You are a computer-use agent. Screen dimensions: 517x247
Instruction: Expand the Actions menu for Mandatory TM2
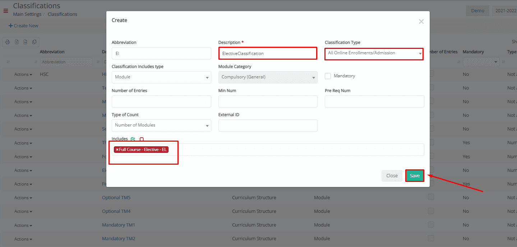(23, 239)
